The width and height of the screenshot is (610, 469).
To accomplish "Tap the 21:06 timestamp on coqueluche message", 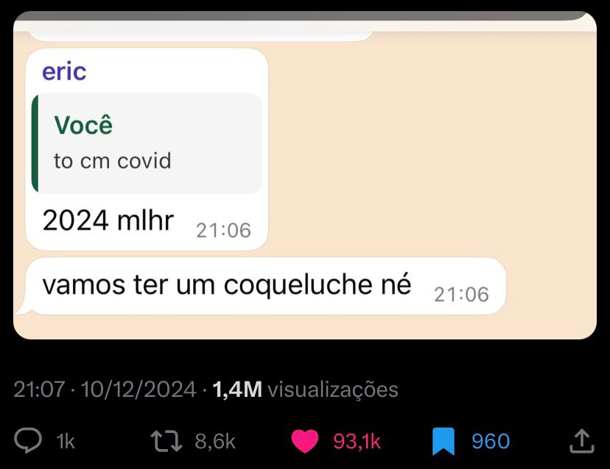I will [461, 295].
